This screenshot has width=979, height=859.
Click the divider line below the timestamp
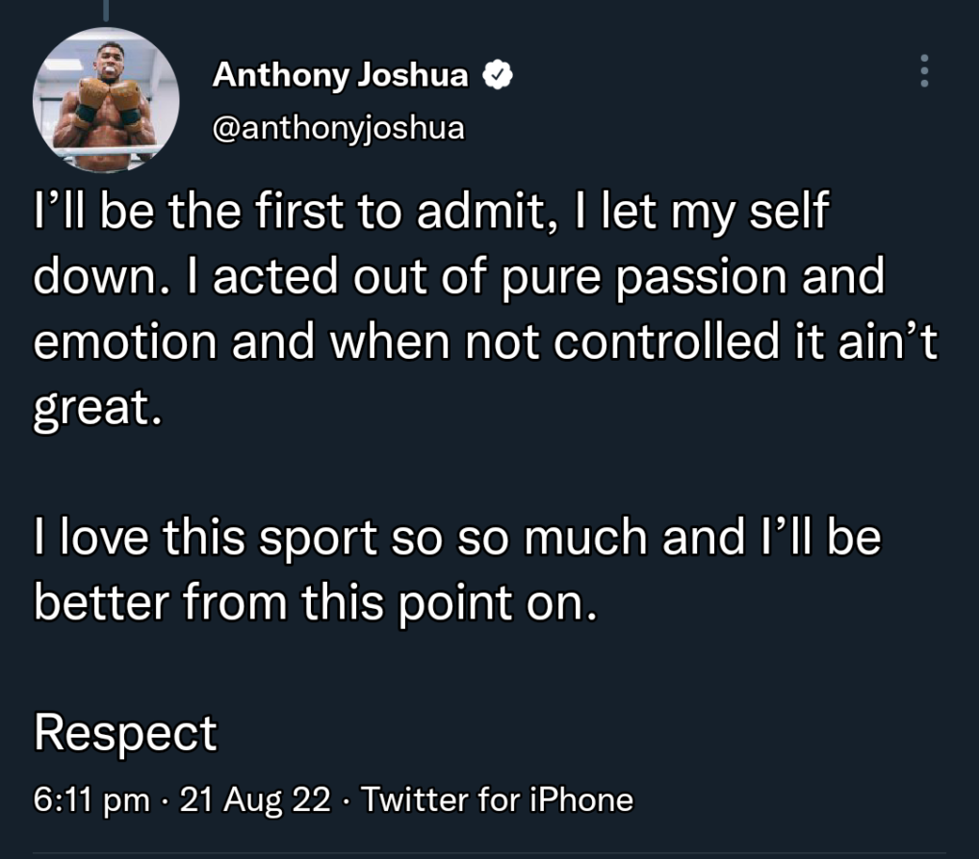489,852
